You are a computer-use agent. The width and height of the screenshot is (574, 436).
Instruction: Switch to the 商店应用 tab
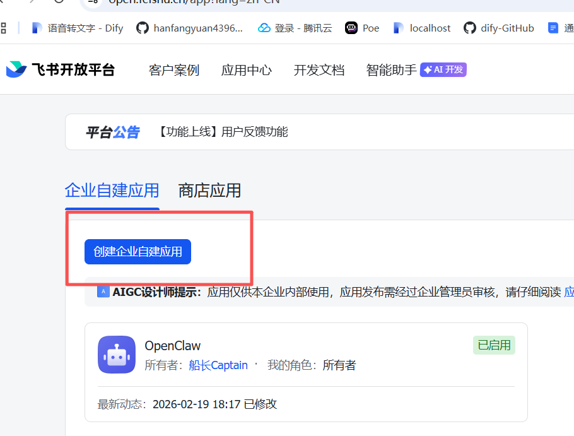click(209, 190)
